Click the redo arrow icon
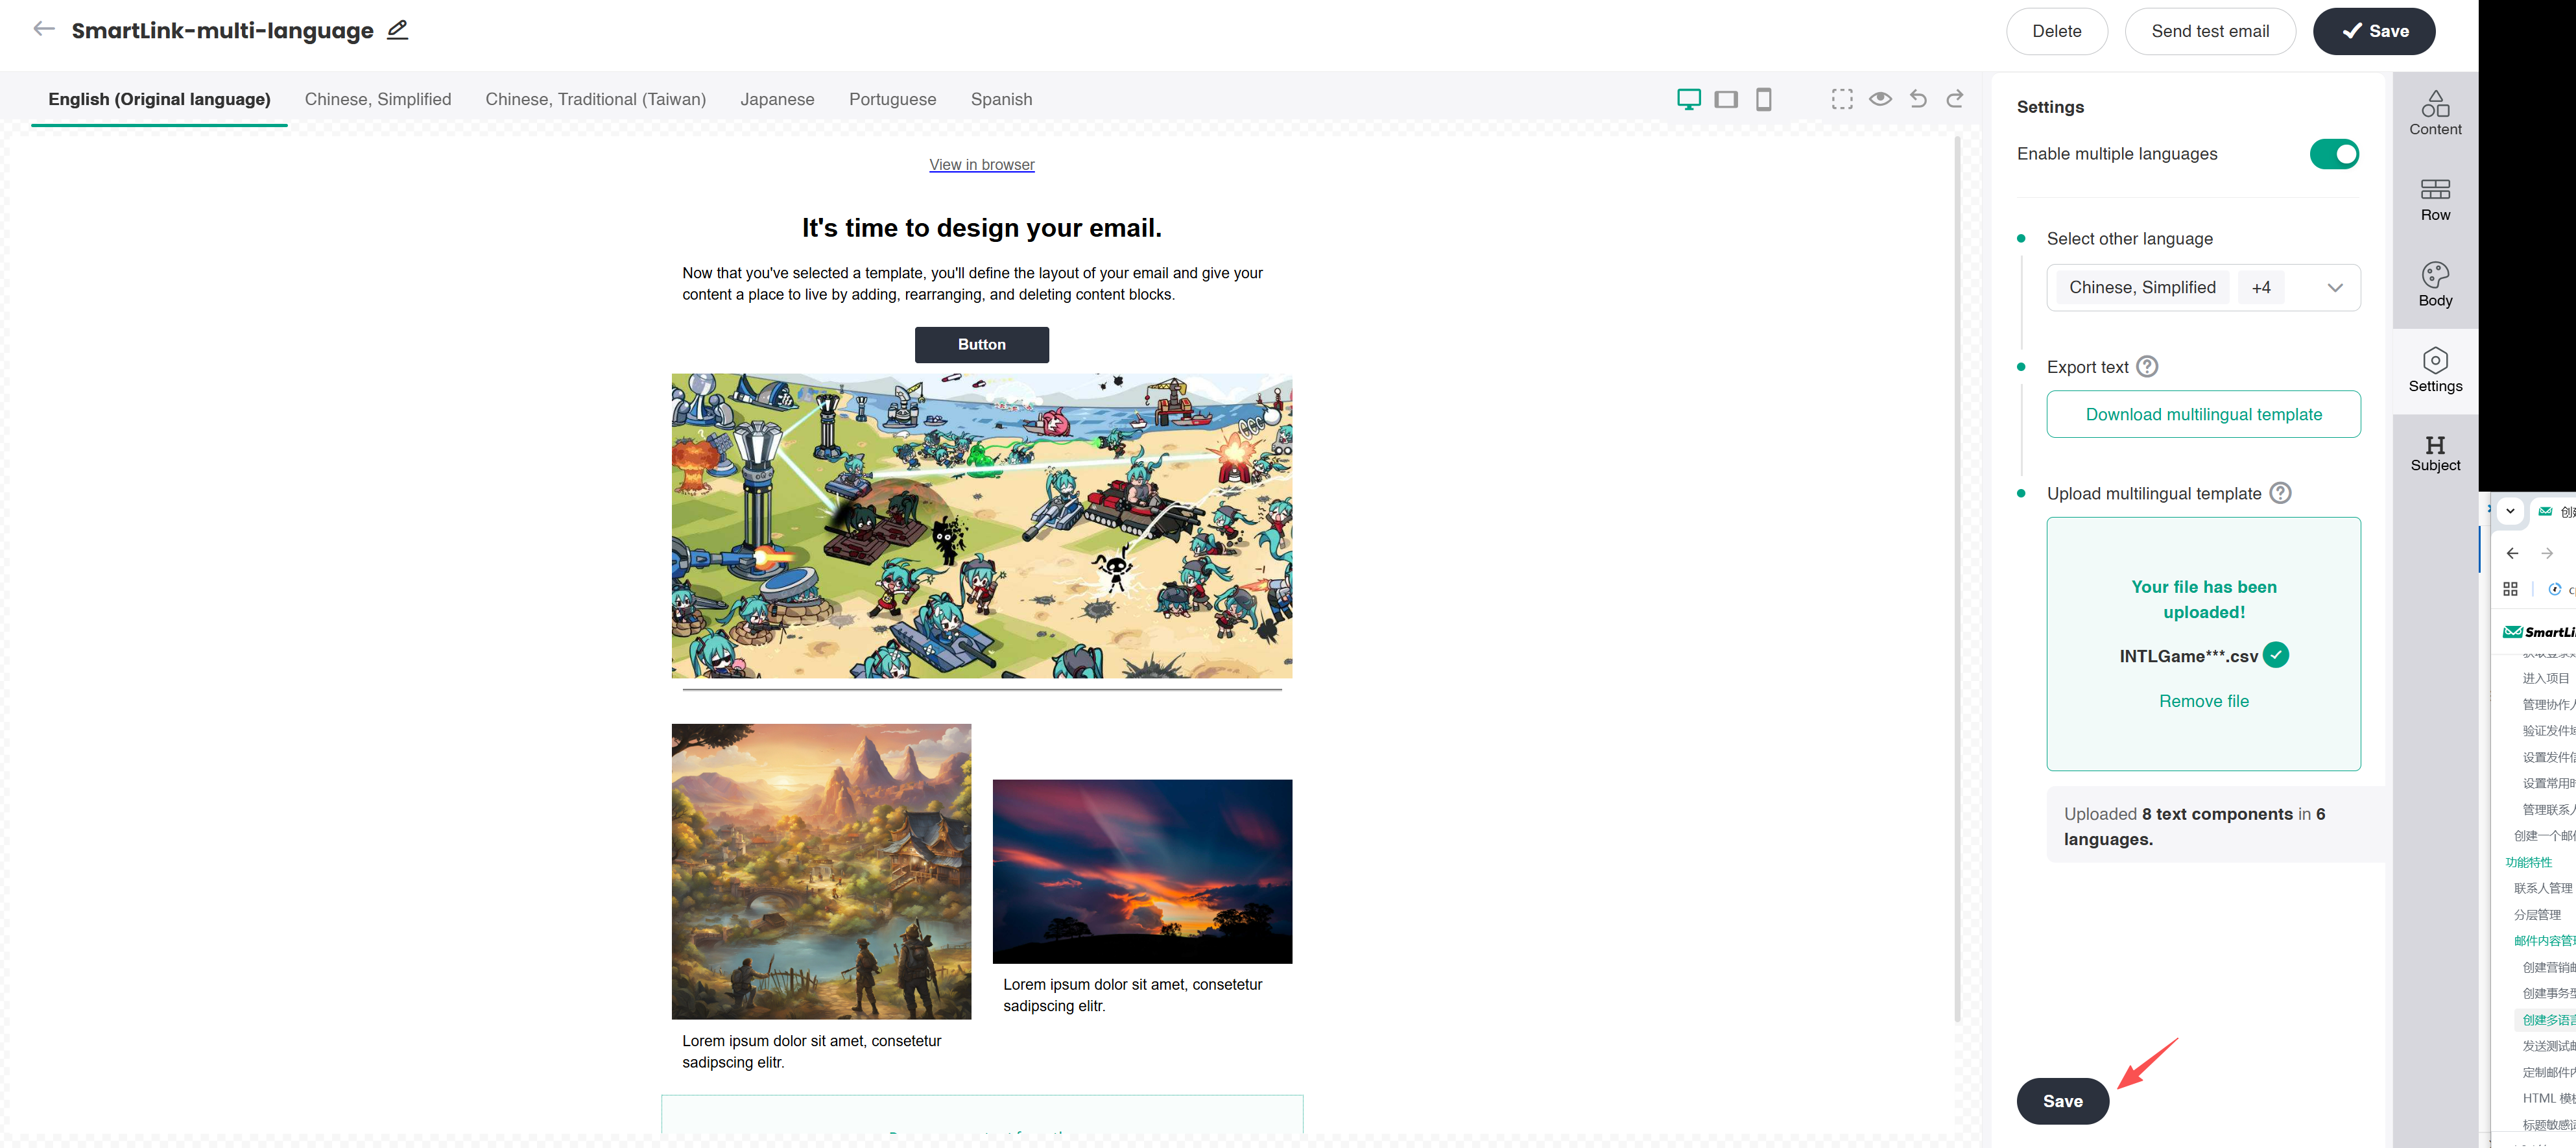Image resolution: width=2576 pixels, height=1148 pixels. [1955, 99]
